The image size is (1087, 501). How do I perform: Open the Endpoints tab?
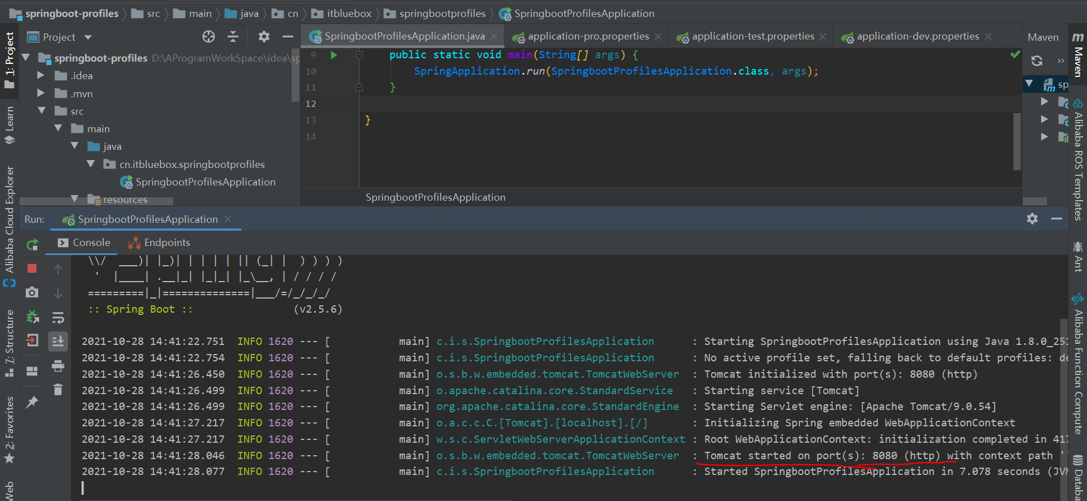coord(159,243)
